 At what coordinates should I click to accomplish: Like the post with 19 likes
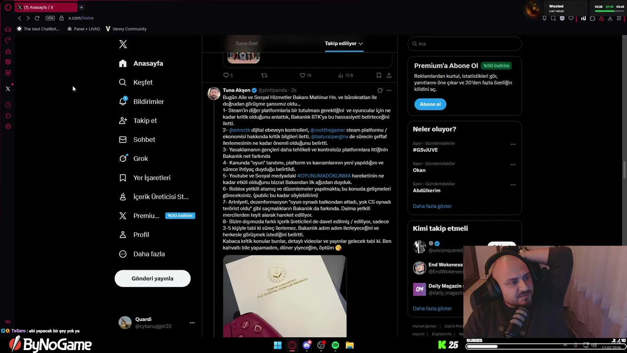[305, 75]
